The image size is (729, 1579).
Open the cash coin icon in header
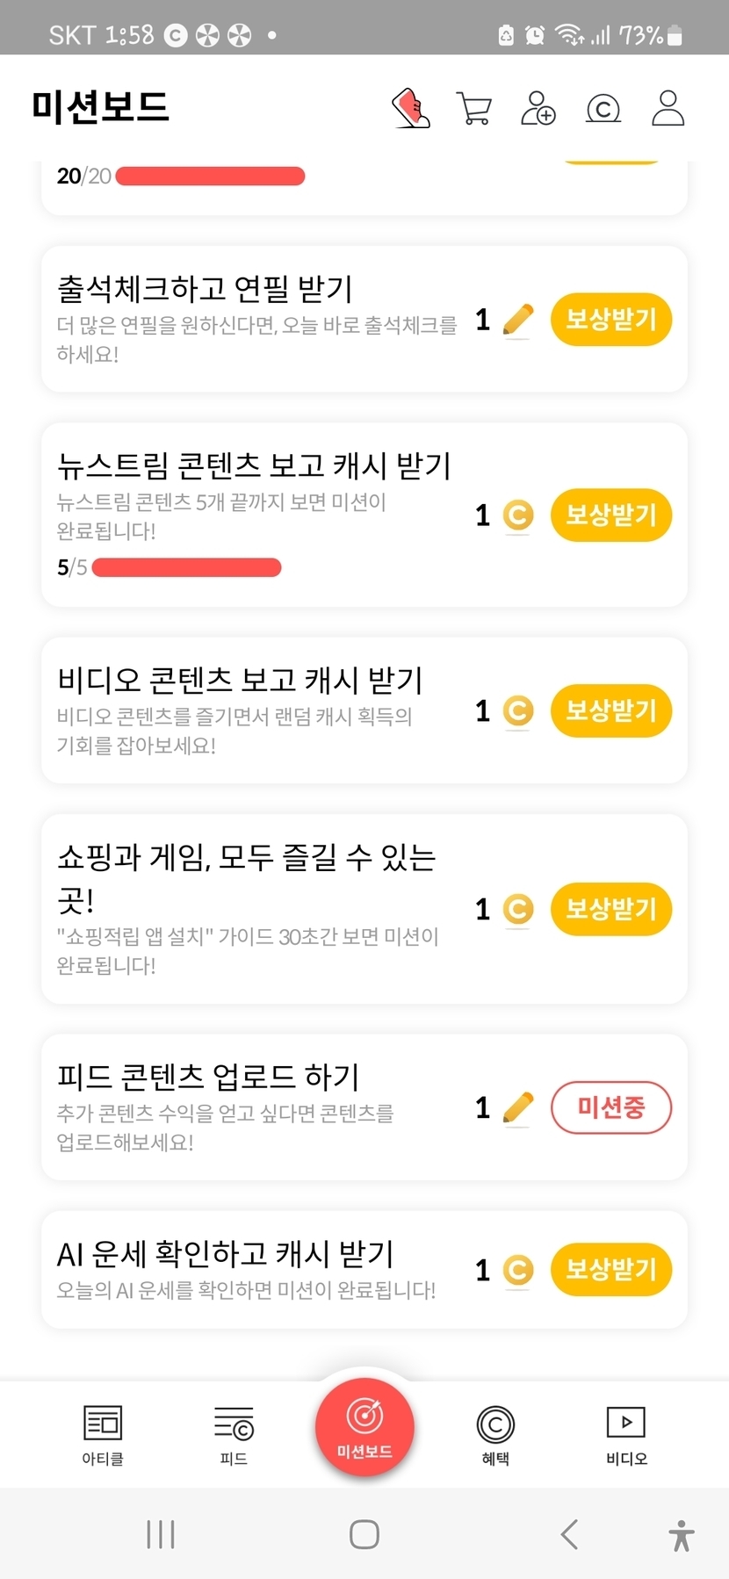[603, 109]
